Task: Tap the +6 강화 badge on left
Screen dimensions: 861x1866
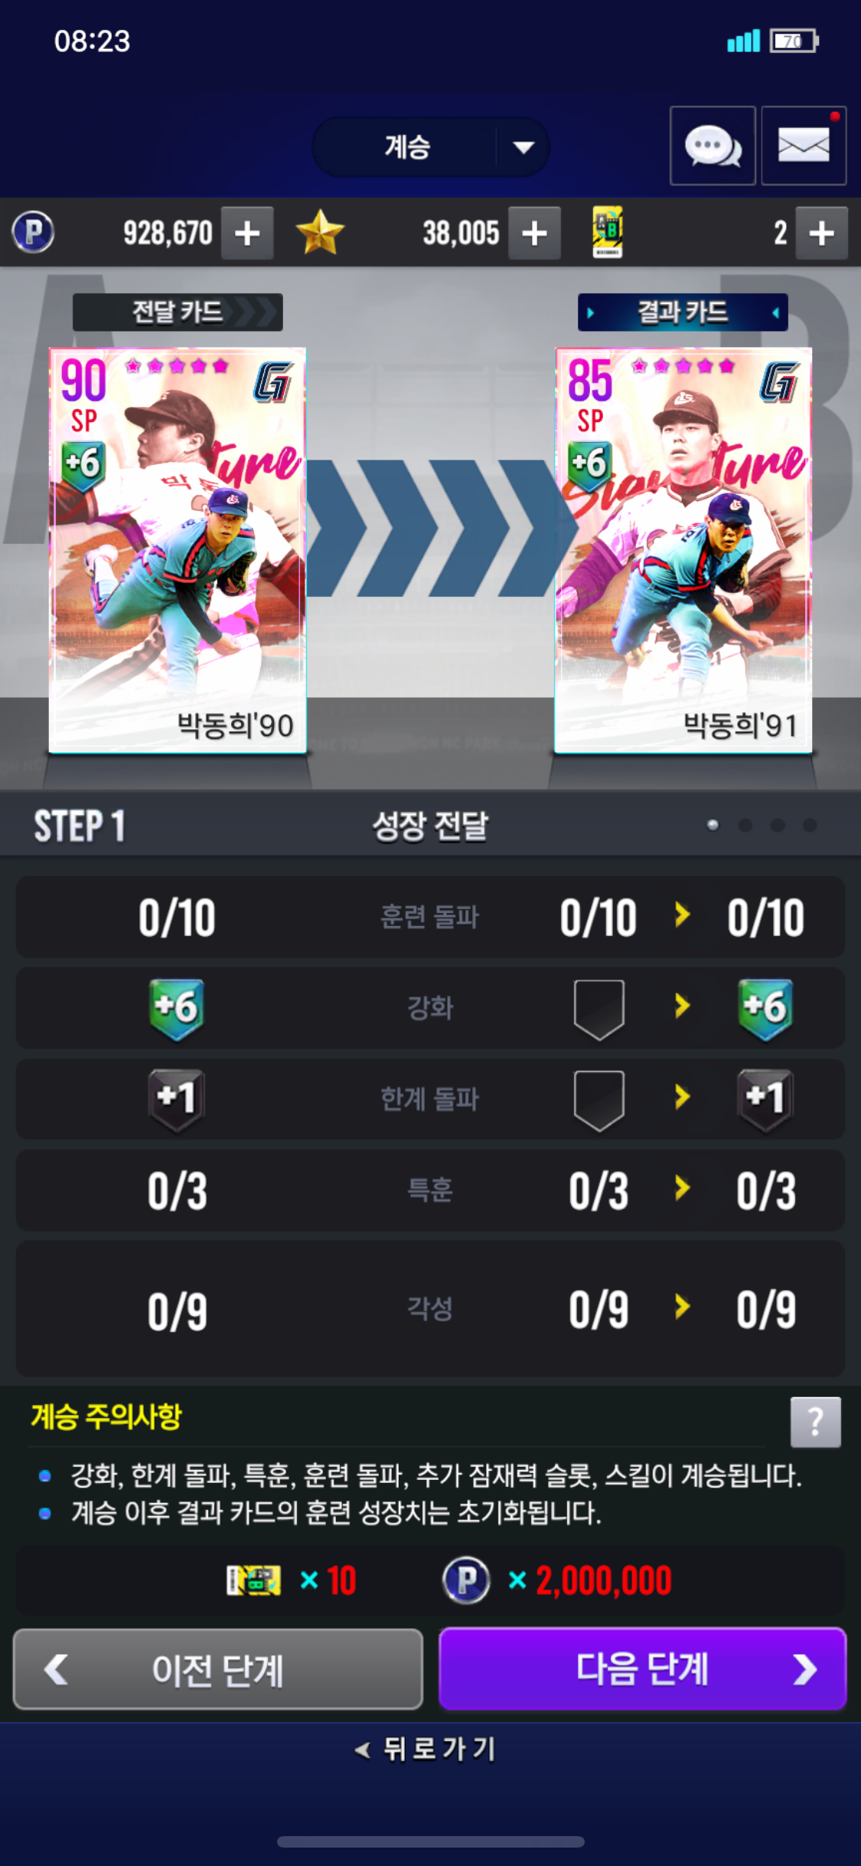Action: click(x=177, y=1009)
